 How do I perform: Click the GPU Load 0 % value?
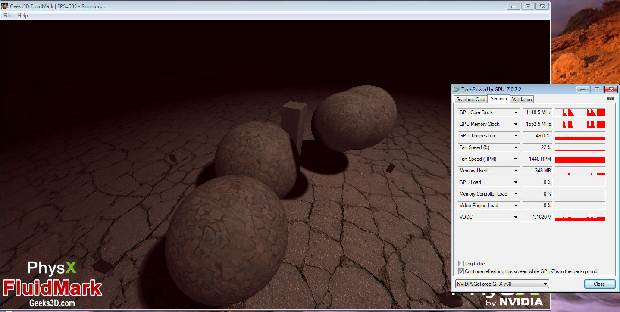coord(537,182)
